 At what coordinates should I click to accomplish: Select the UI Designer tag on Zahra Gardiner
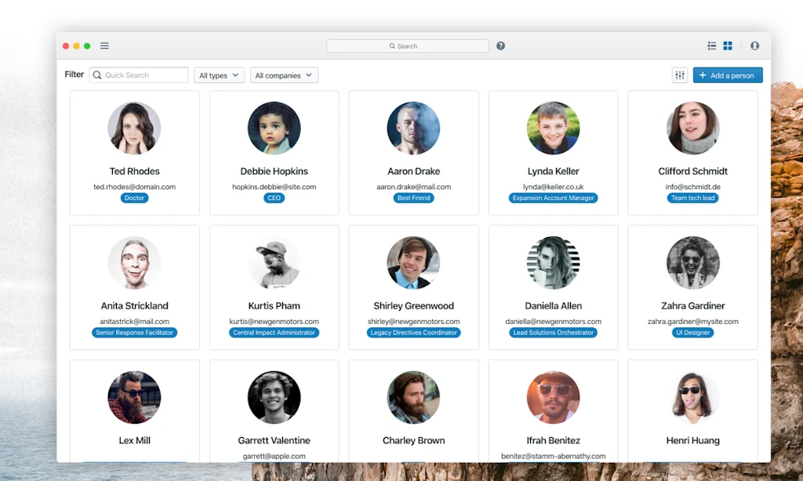point(692,332)
